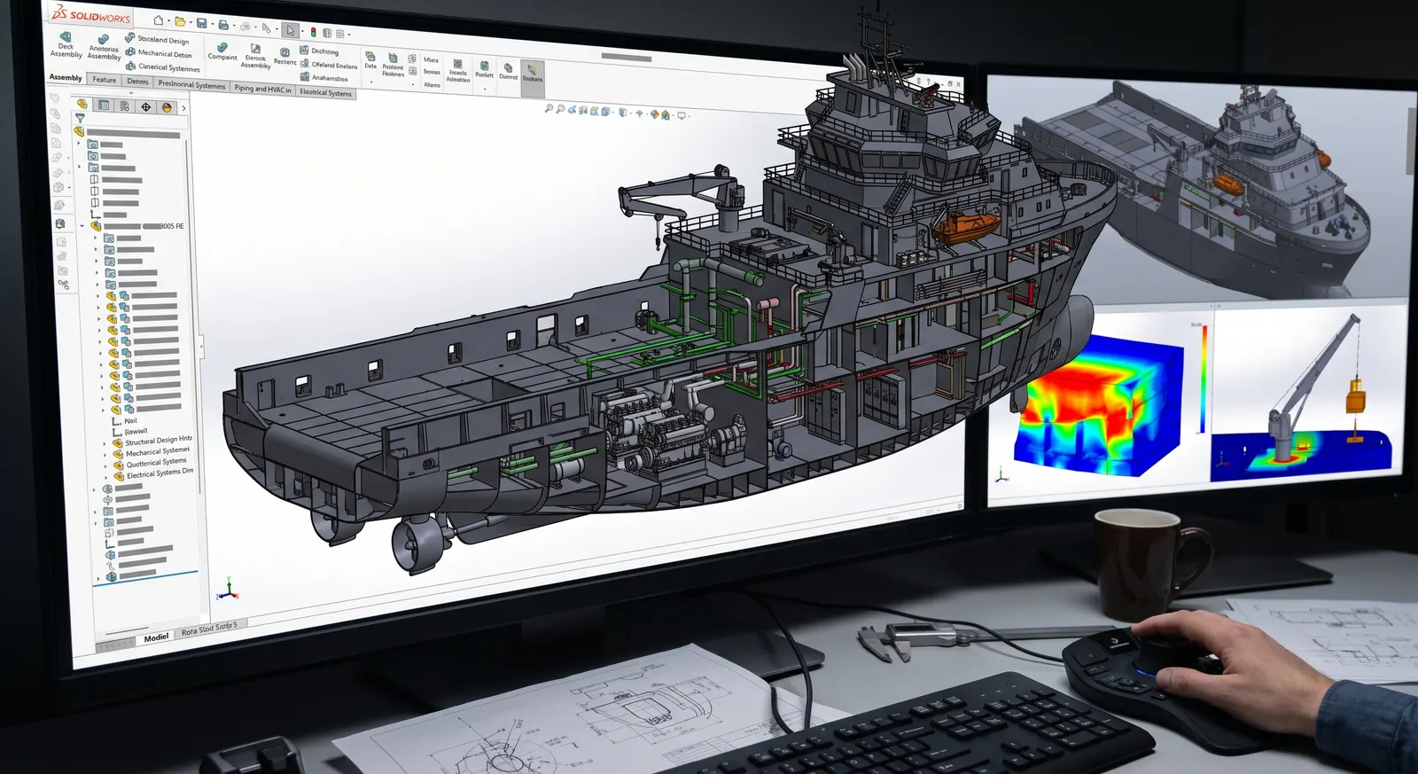Image resolution: width=1418 pixels, height=774 pixels.
Task: Switch to the Modiel bottom tab
Action: (x=156, y=637)
